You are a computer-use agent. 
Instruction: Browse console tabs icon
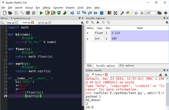87,75
